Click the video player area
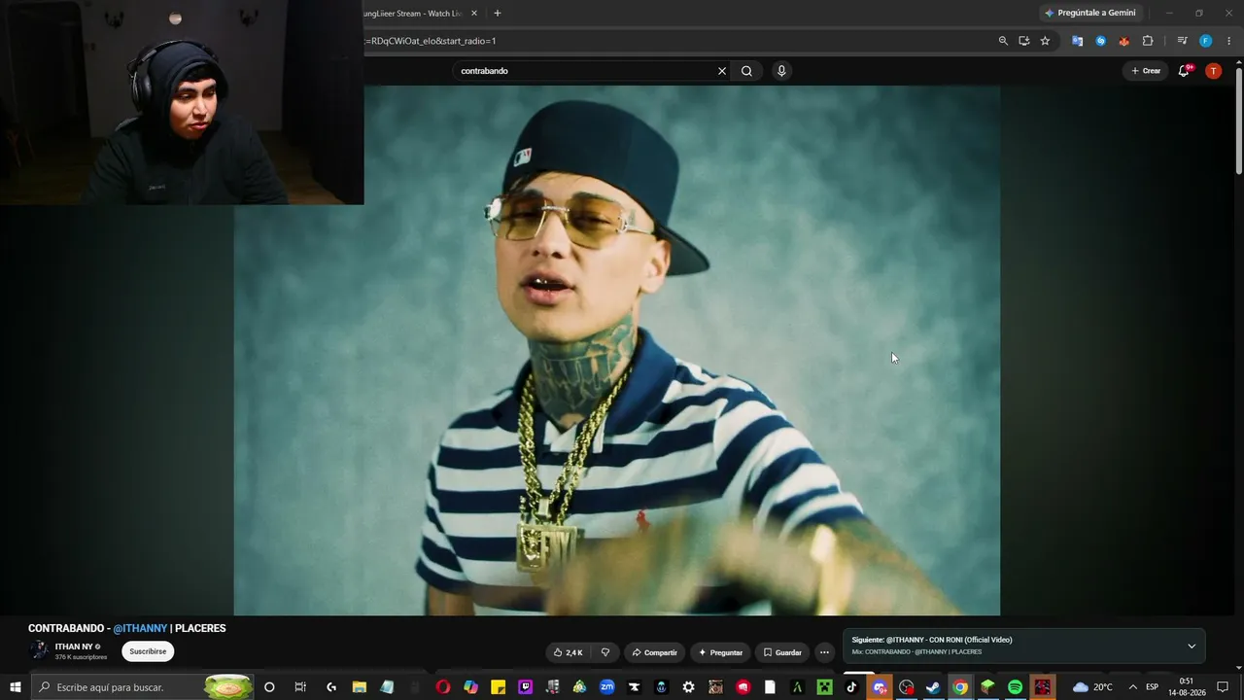The width and height of the screenshot is (1244, 700). (x=617, y=350)
